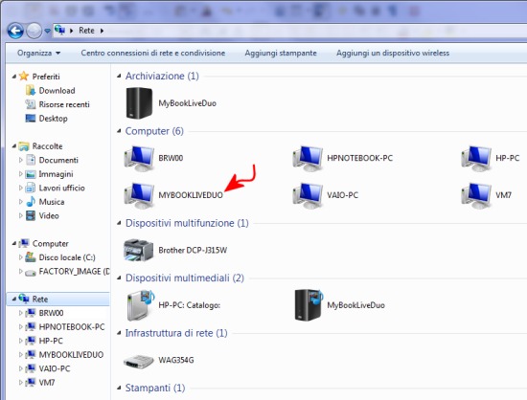Collapse the Archiviazione (1) group
527x400 pixels.
click(x=119, y=77)
